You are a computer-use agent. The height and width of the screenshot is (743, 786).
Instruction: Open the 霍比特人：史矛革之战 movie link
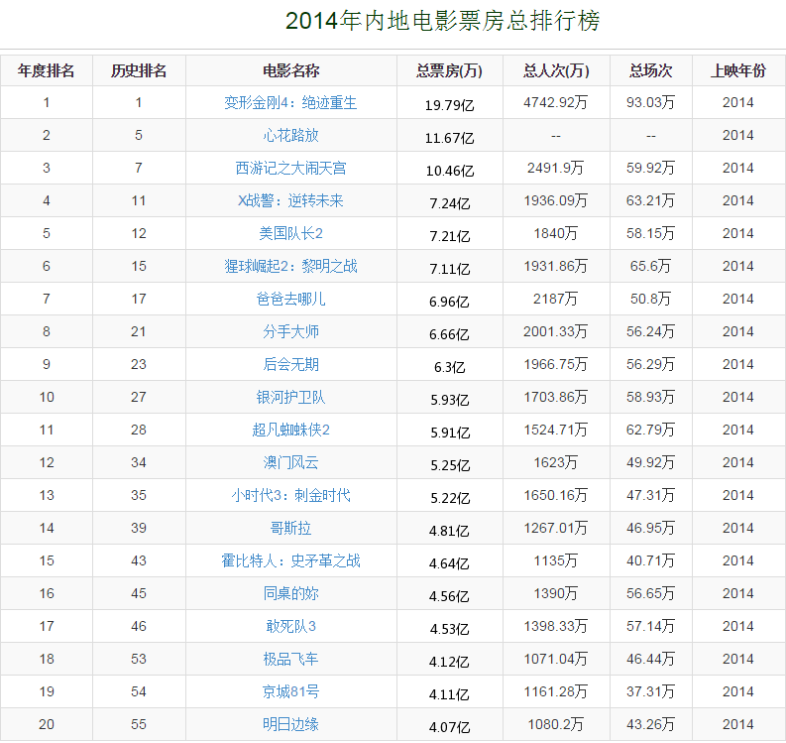[x=290, y=560]
